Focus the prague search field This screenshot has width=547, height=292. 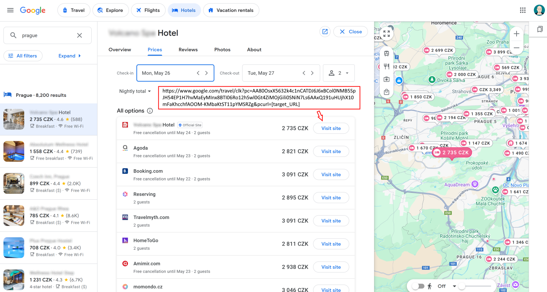coord(48,35)
